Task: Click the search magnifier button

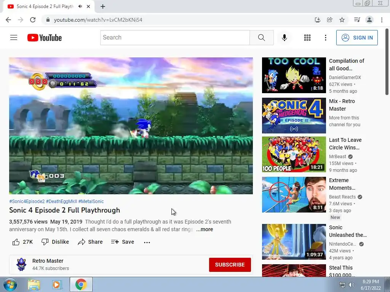Action: pyautogui.click(x=261, y=38)
